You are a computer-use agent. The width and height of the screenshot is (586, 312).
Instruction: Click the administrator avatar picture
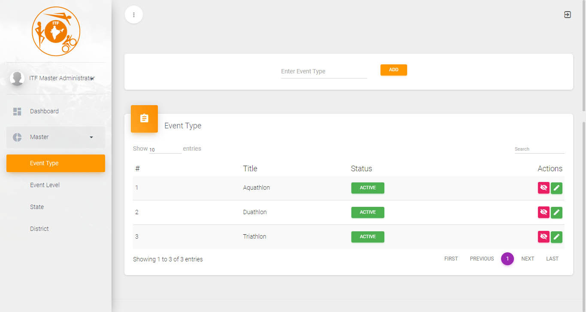[x=17, y=79]
